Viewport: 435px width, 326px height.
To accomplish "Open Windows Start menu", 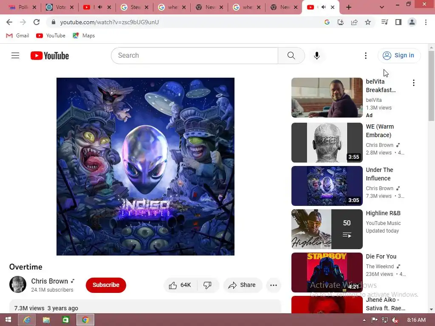I will 8,320.
